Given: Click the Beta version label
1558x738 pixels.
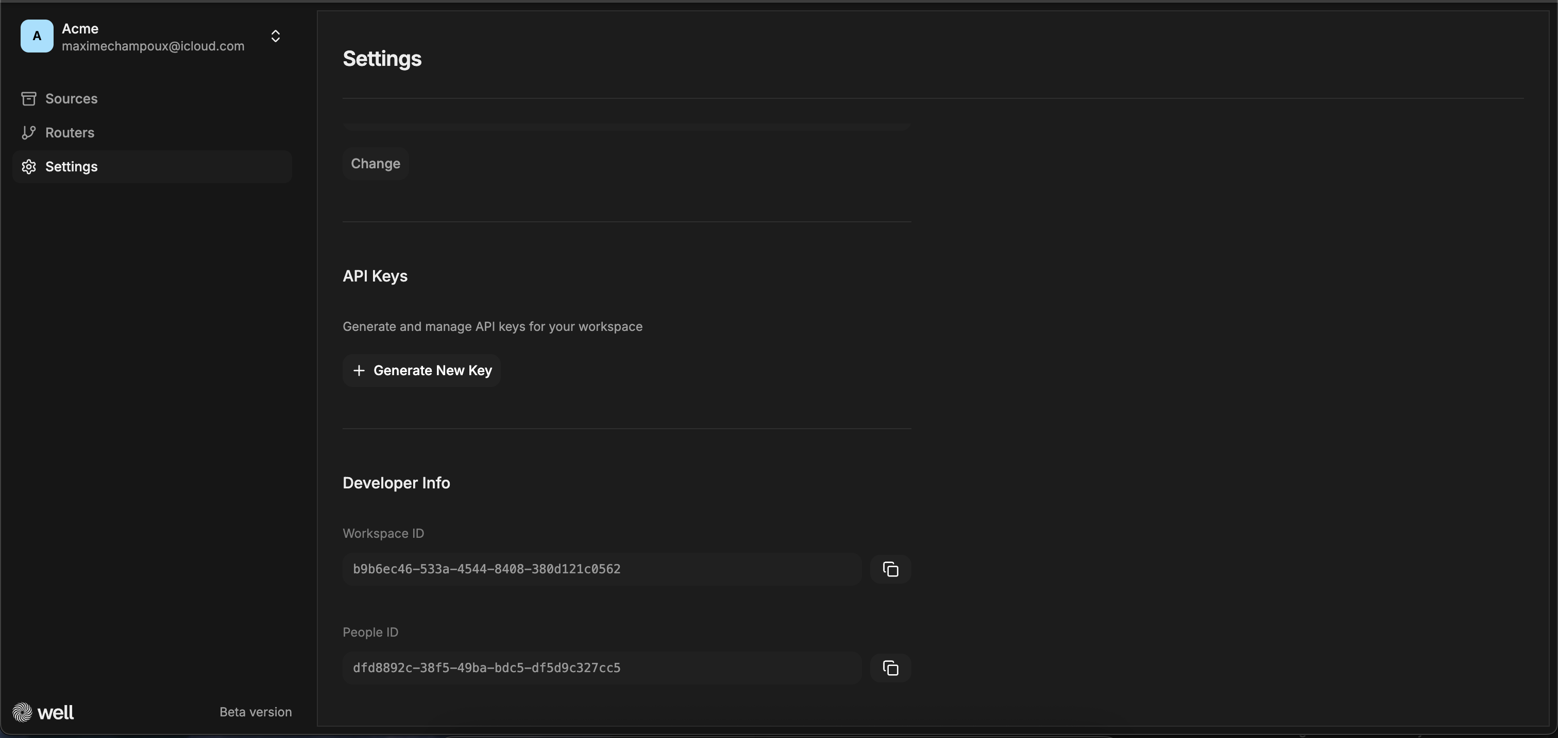Looking at the screenshot, I should point(255,712).
